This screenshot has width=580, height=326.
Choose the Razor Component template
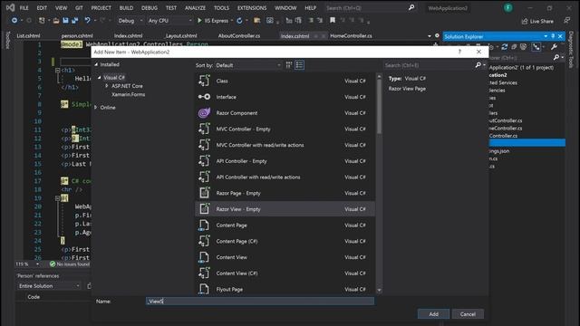click(285, 113)
